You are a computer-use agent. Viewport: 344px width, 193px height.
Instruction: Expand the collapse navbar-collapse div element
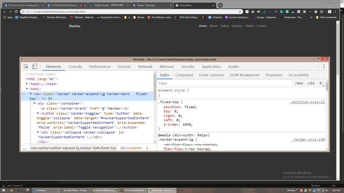pyautogui.click(x=38, y=132)
